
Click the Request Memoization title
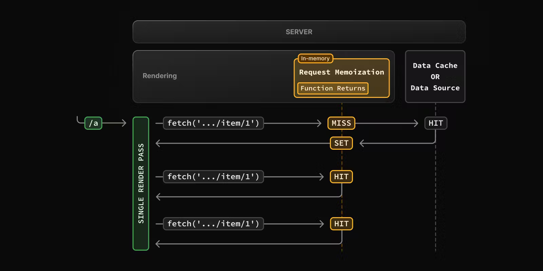(341, 72)
